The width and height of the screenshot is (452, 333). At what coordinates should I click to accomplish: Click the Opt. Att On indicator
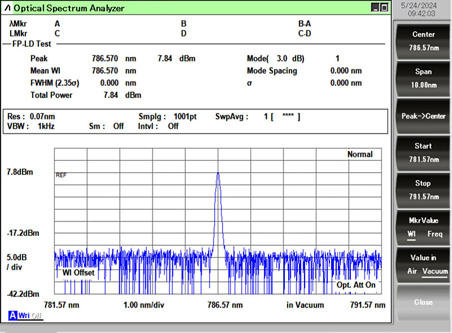355,285
